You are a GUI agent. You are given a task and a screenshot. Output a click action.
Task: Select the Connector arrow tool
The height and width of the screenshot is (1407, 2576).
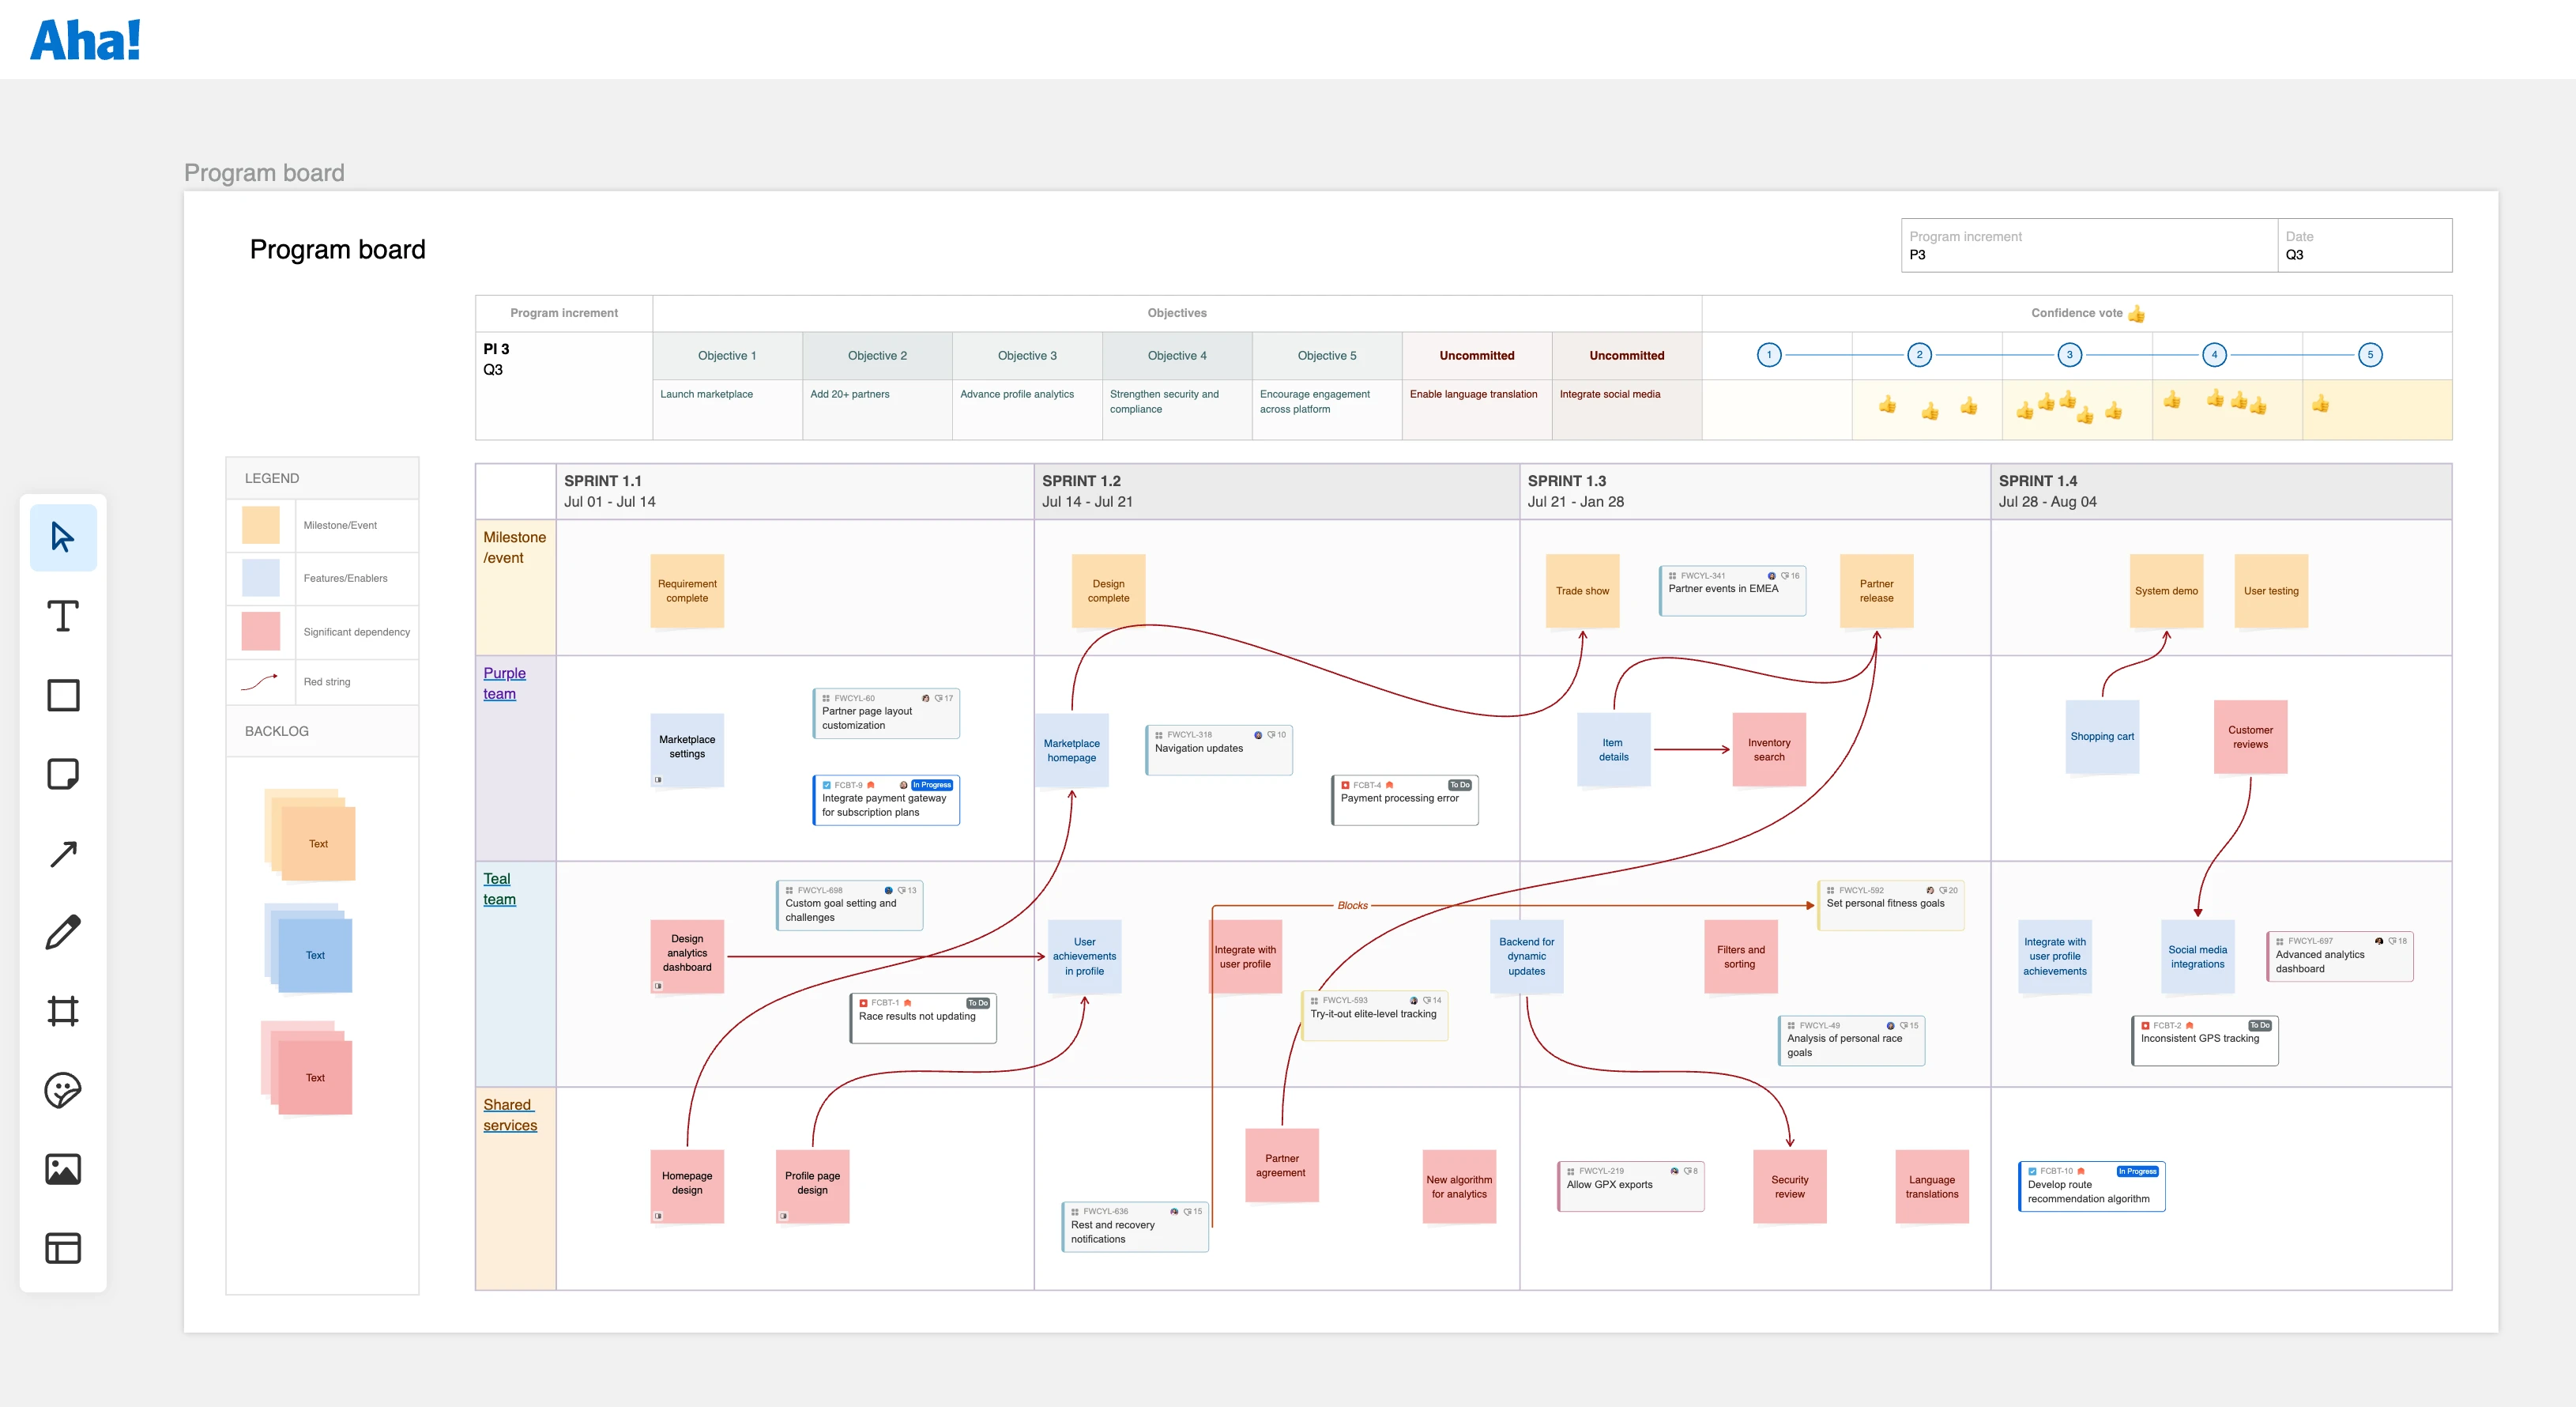63,853
